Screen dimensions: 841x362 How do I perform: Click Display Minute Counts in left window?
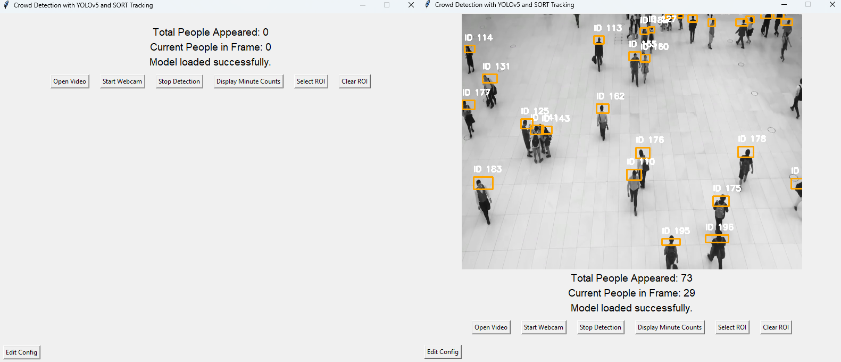[248, 81]
